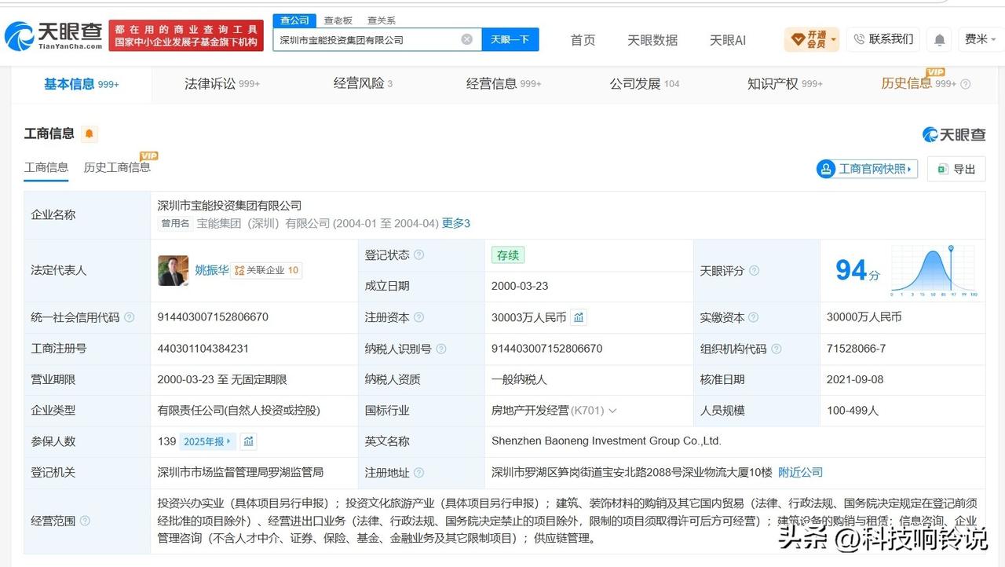Viewport: 1005px width, 567px height.
Task: Click the score 94分
Action: click(857, 271)
